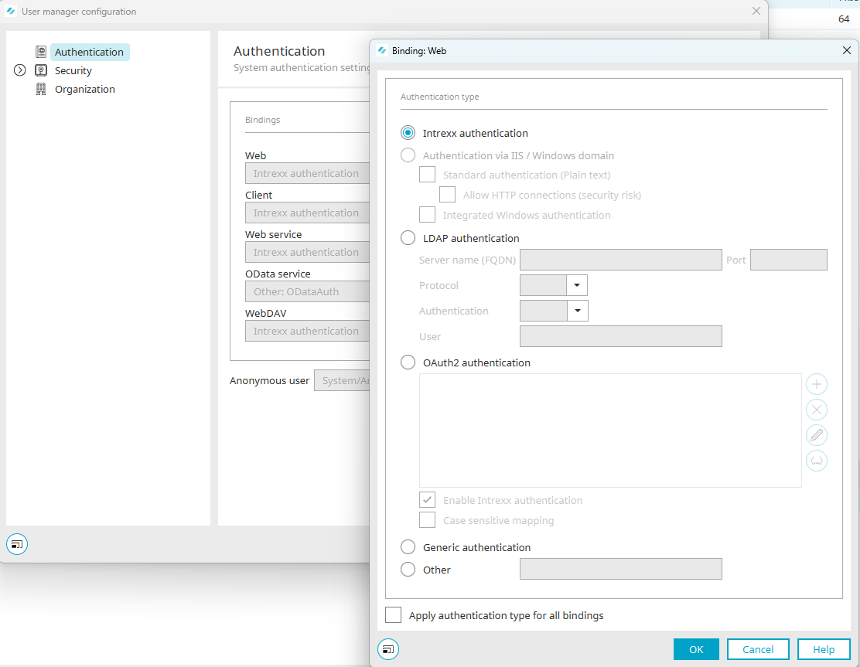Open Organization in the left tree
860x667 pixels.
tap(85, 90)
